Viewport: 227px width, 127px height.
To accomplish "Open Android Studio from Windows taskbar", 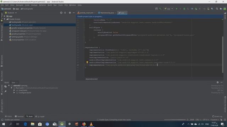I will pos(62,124).
